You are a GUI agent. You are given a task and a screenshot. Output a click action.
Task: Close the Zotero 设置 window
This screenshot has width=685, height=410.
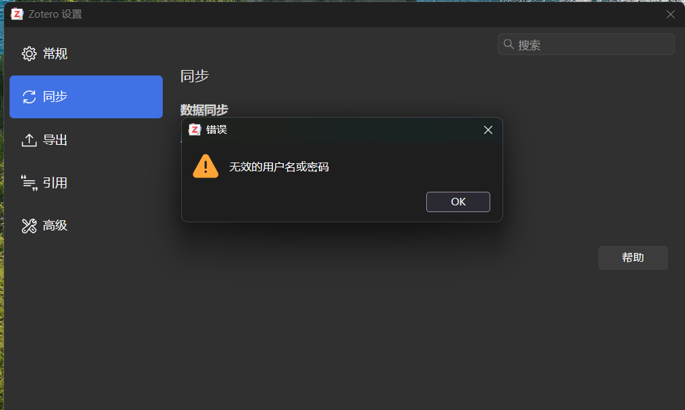(671, 14)
